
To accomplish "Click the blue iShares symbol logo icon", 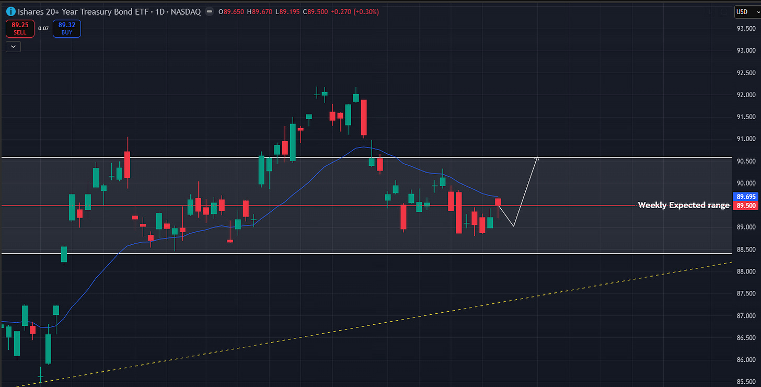I will (11, 12).
